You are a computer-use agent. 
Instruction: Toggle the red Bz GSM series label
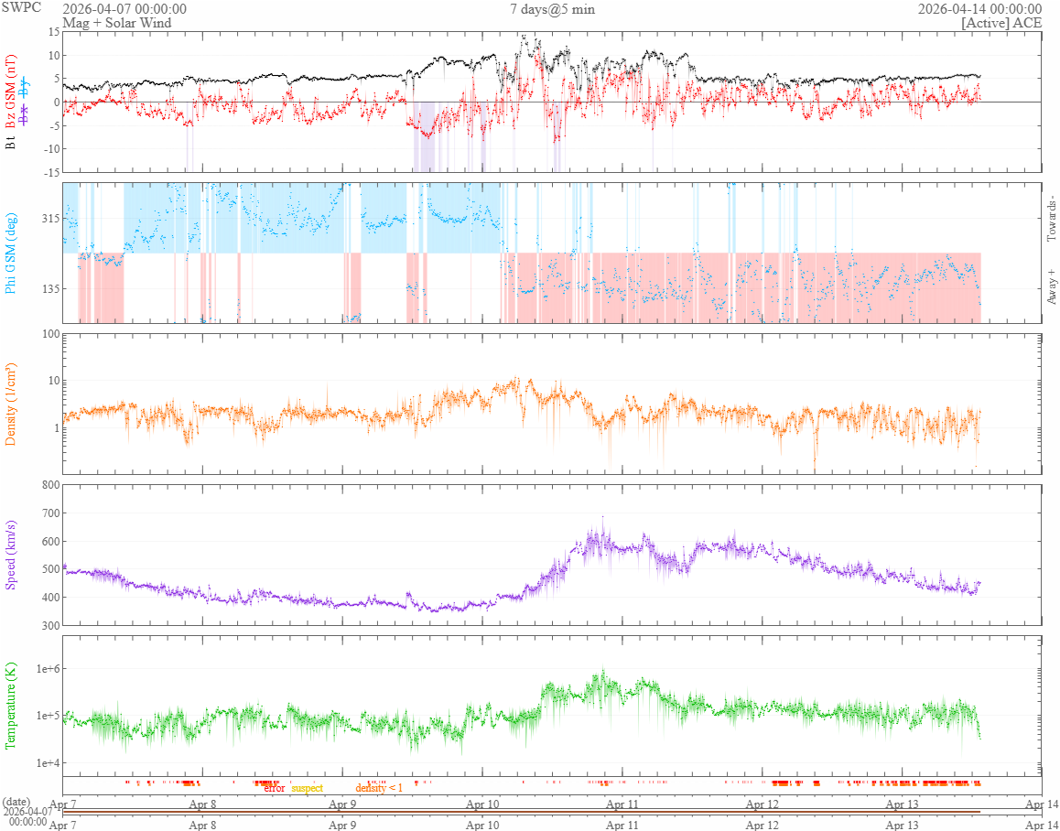[x=10, y=92]
